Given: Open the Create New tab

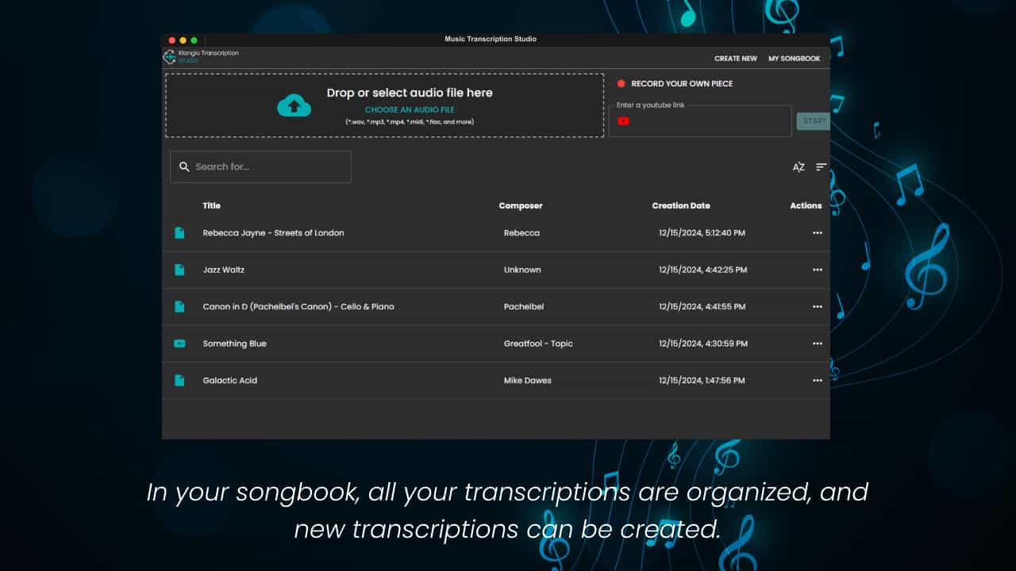Looking at the screenshot, I should click(x=735, y=58).
